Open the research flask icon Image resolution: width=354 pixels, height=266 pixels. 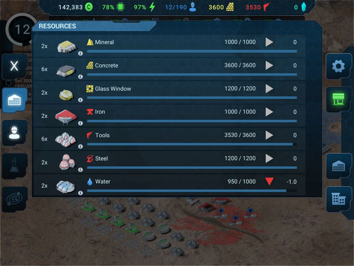[x=15, y=166]
